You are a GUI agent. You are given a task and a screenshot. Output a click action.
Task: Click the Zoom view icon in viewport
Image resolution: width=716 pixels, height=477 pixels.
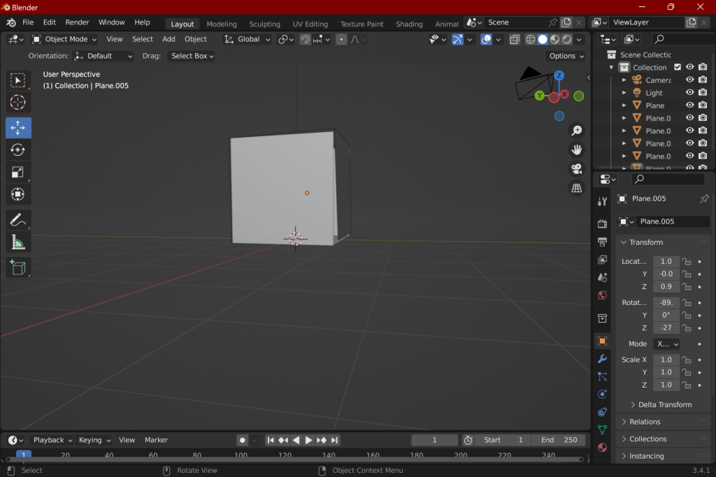coord(577,131)
